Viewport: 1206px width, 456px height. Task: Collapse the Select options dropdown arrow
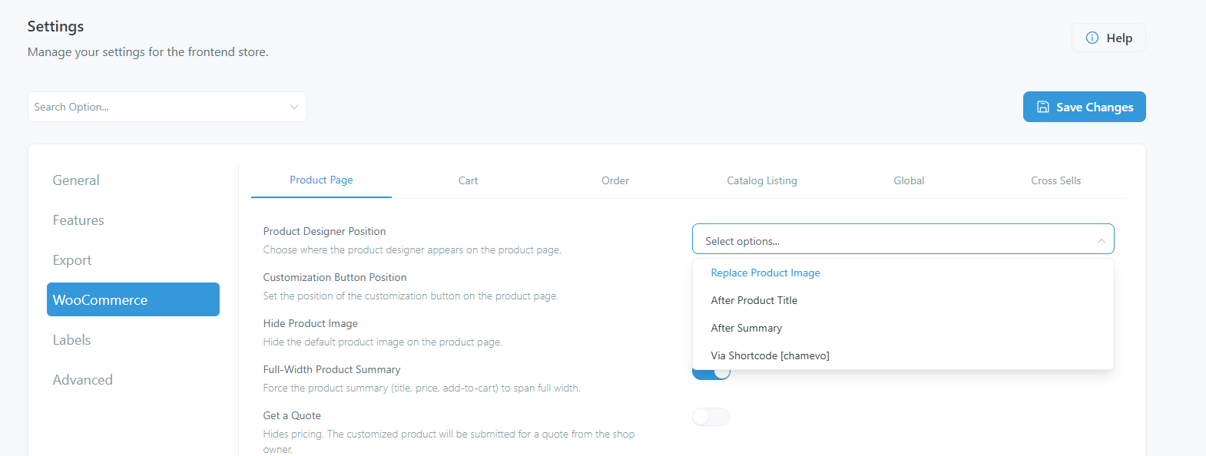click(x=1101, y=241)
